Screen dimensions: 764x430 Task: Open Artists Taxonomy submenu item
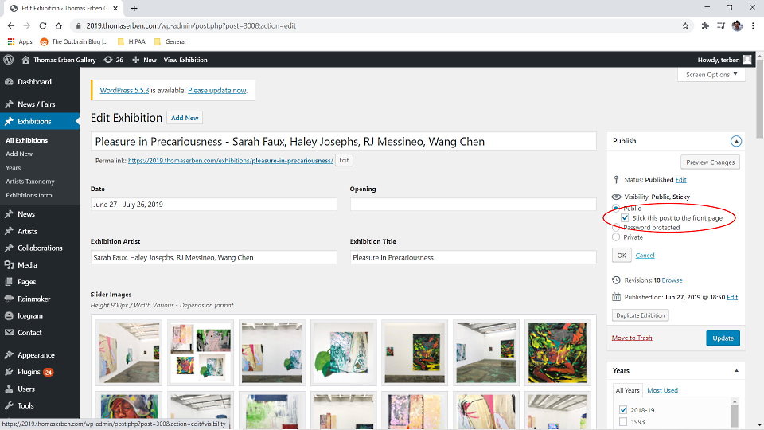(29, 182)
